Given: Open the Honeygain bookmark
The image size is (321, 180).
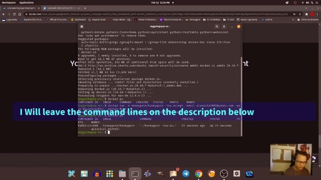Looking at the screenshot, I should click(193, 19).
